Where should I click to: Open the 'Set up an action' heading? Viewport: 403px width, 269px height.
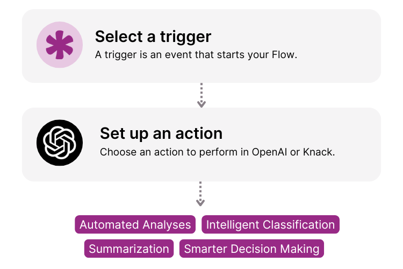click(161, 133)
